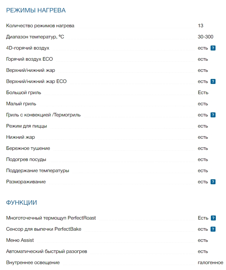The height and width of the screenshot is (270, 226).
Task: Click the ФУНКЦИИ section heading
Action: click(22, 202)
